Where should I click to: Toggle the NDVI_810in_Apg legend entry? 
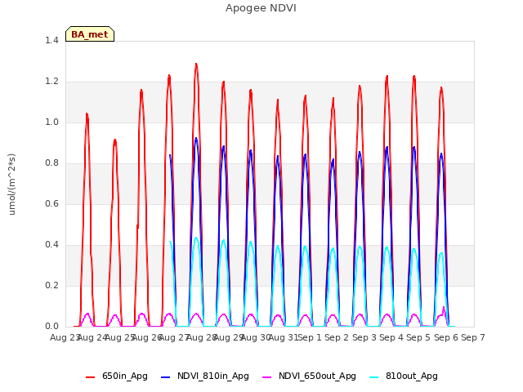(205, 376)
